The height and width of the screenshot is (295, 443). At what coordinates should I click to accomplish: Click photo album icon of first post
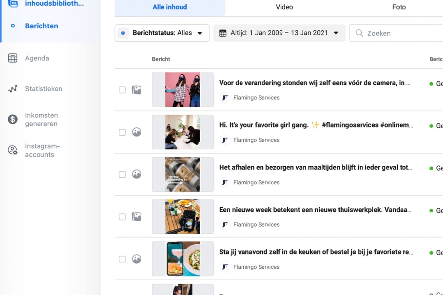136,90
